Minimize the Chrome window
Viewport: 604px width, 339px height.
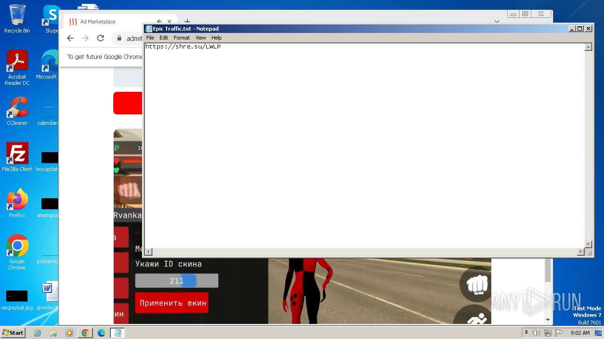(513, 14)
